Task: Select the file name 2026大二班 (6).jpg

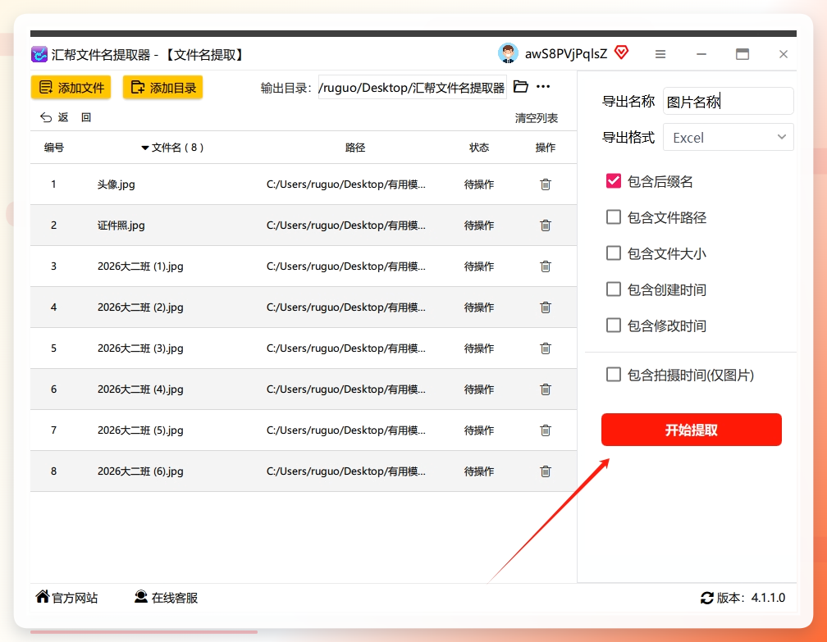Action: tap(140, 471)
